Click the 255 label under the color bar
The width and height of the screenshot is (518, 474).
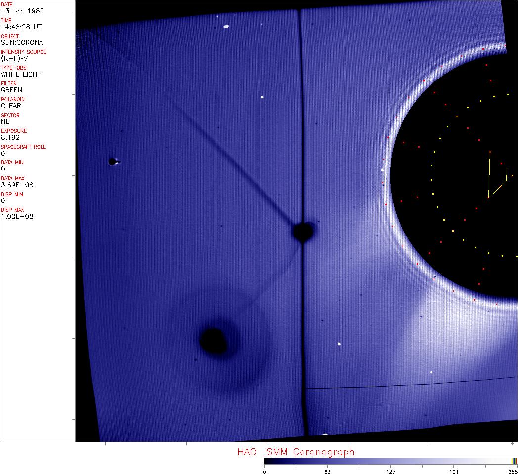point(513,471)
